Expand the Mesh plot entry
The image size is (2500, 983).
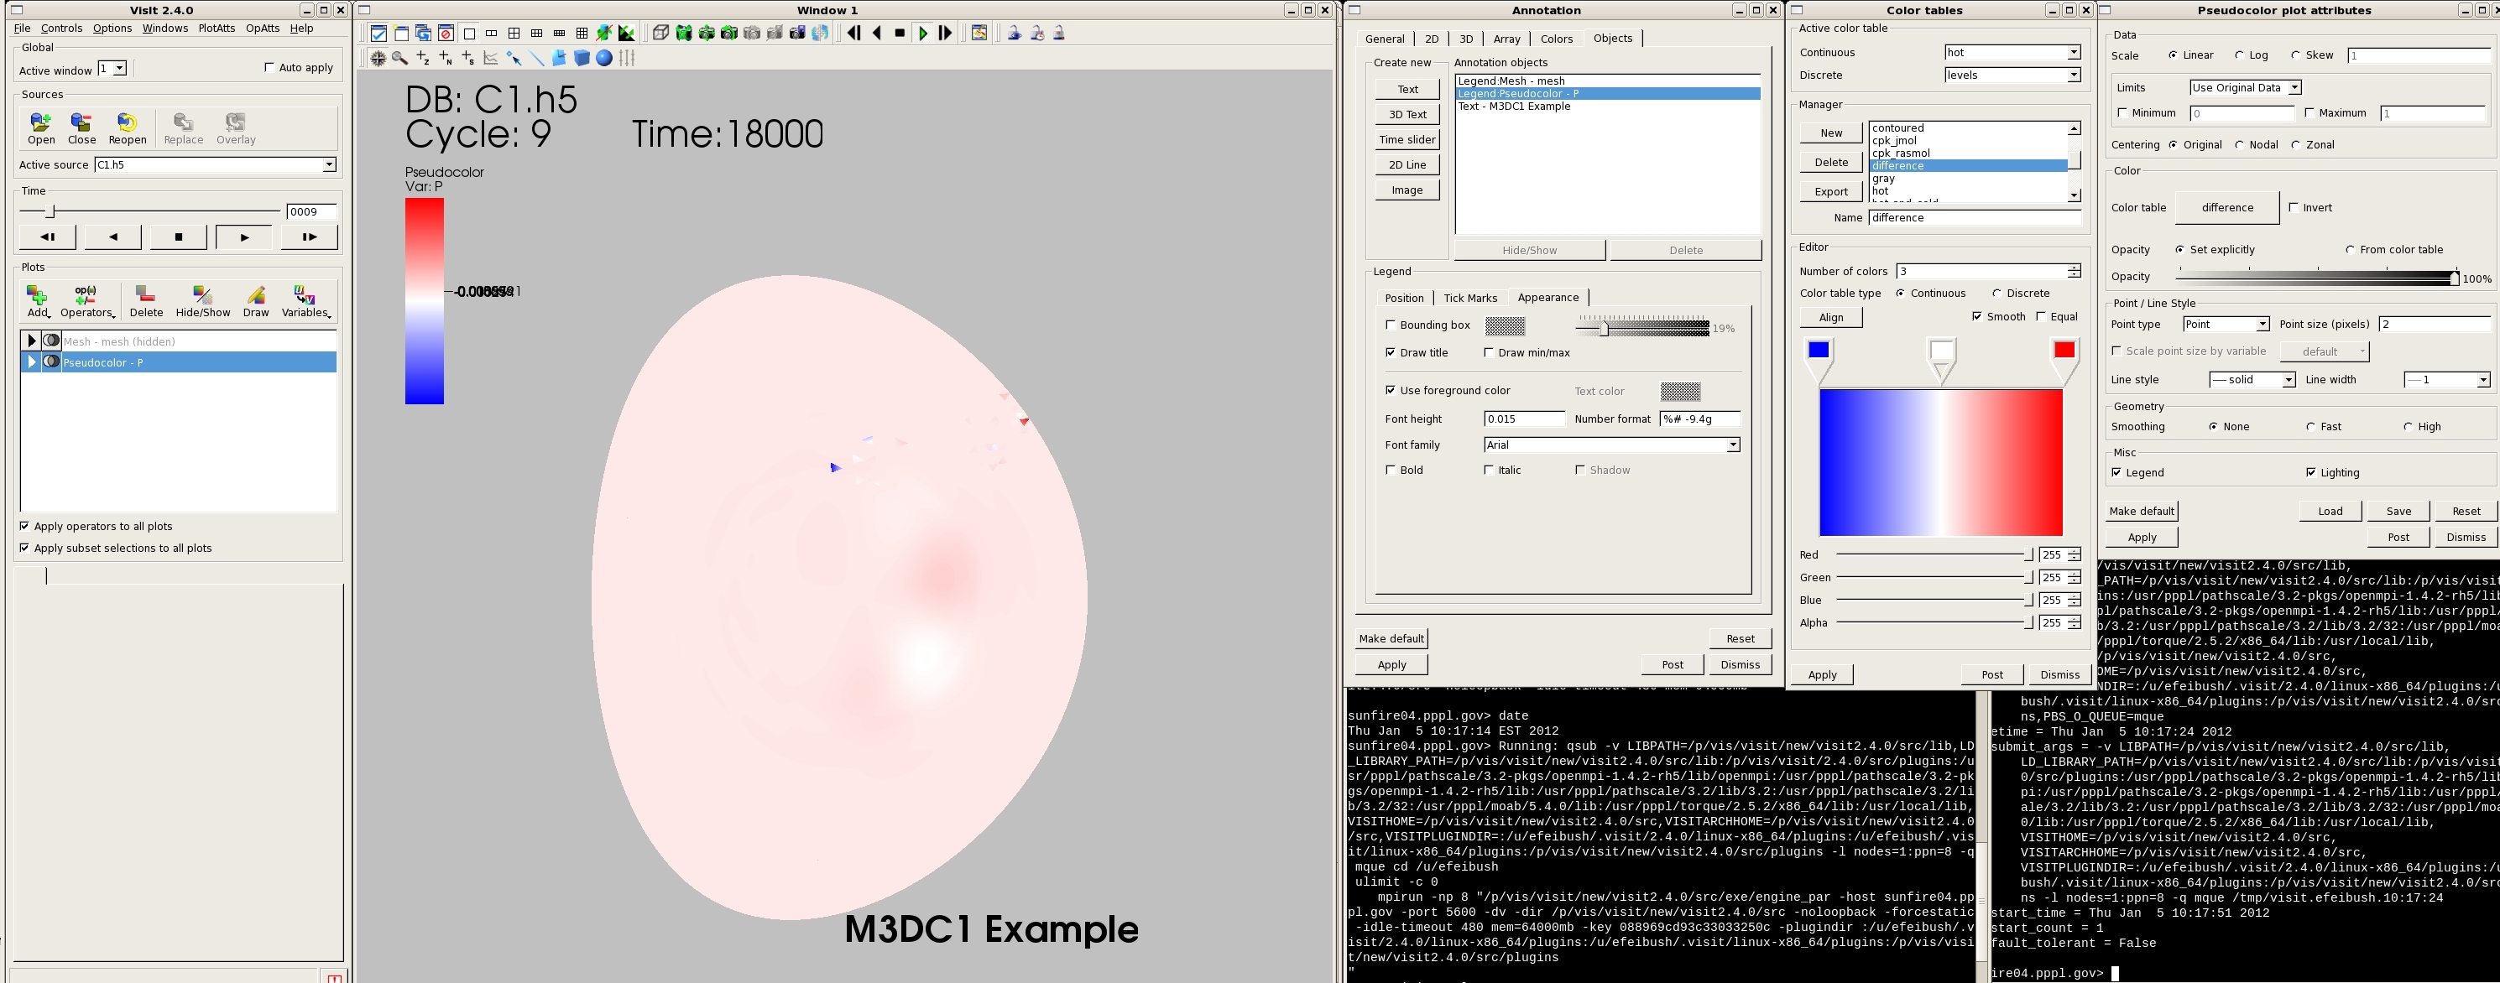click(31, 341)
